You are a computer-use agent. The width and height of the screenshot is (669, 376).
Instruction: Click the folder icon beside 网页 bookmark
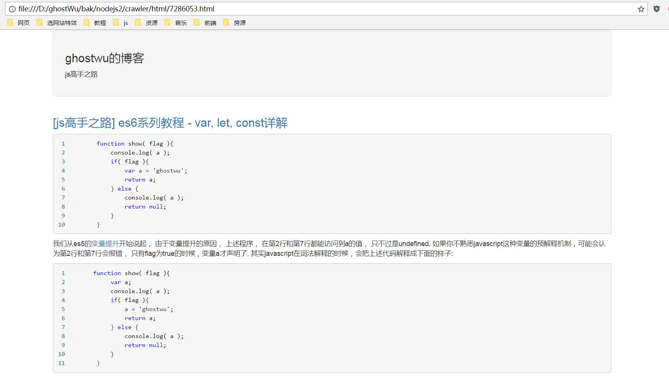10,22
